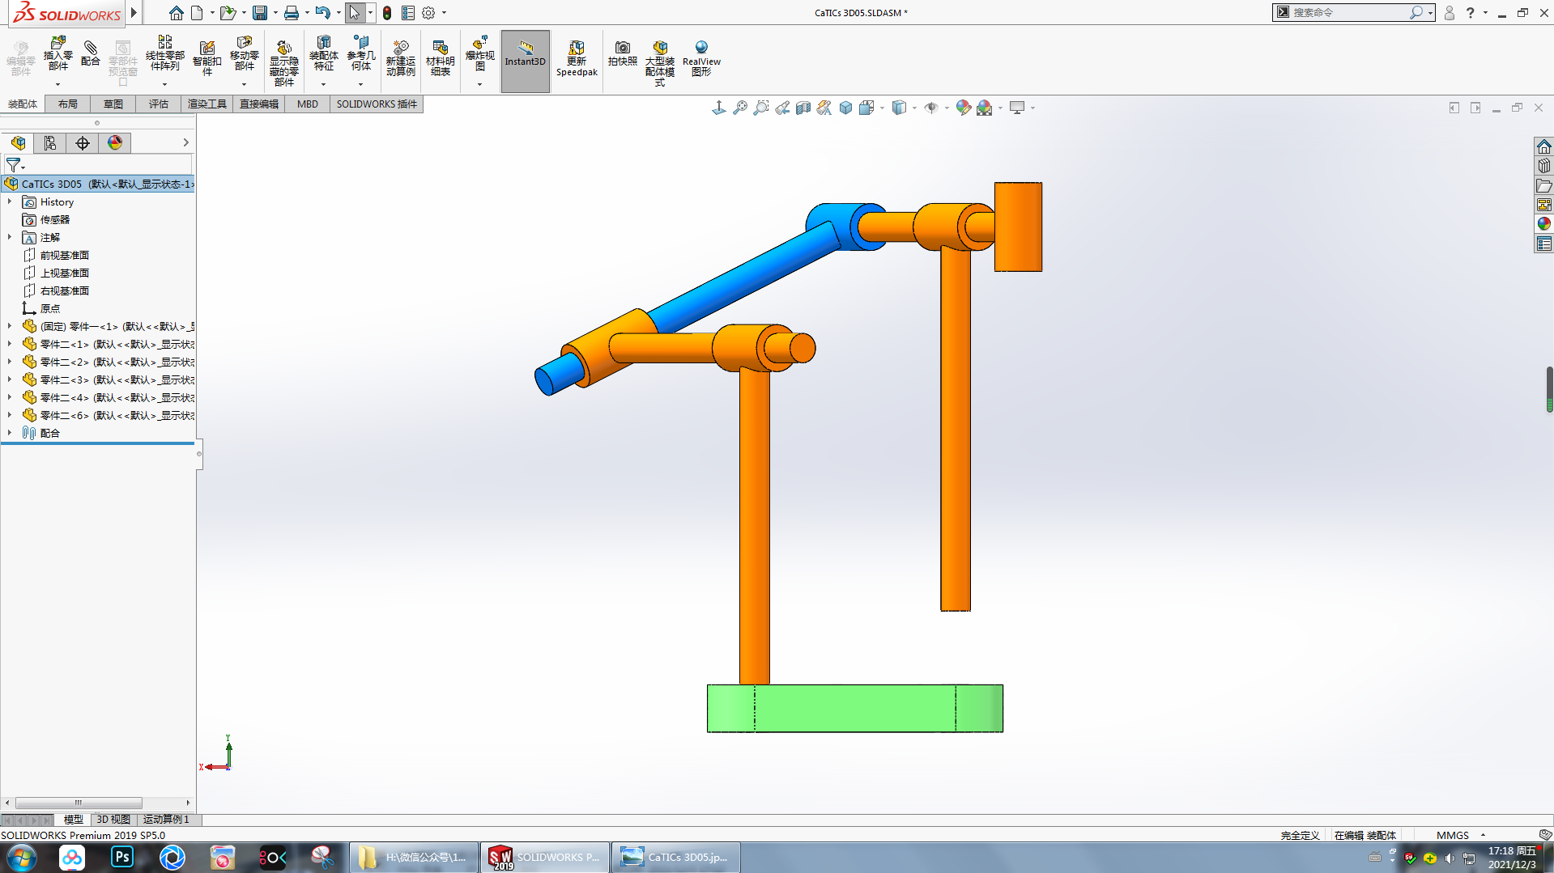Switch to the 评估 (Evaluate) tab
The height and width of the screenshot is (873, 1554).
click(x=159, y=104)
